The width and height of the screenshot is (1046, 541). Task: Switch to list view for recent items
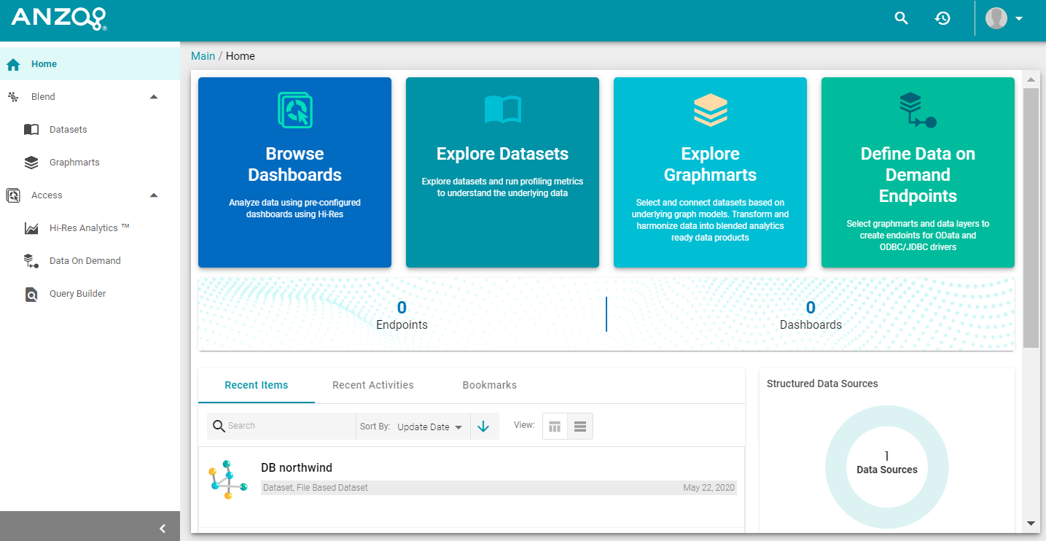pos(579,426)
